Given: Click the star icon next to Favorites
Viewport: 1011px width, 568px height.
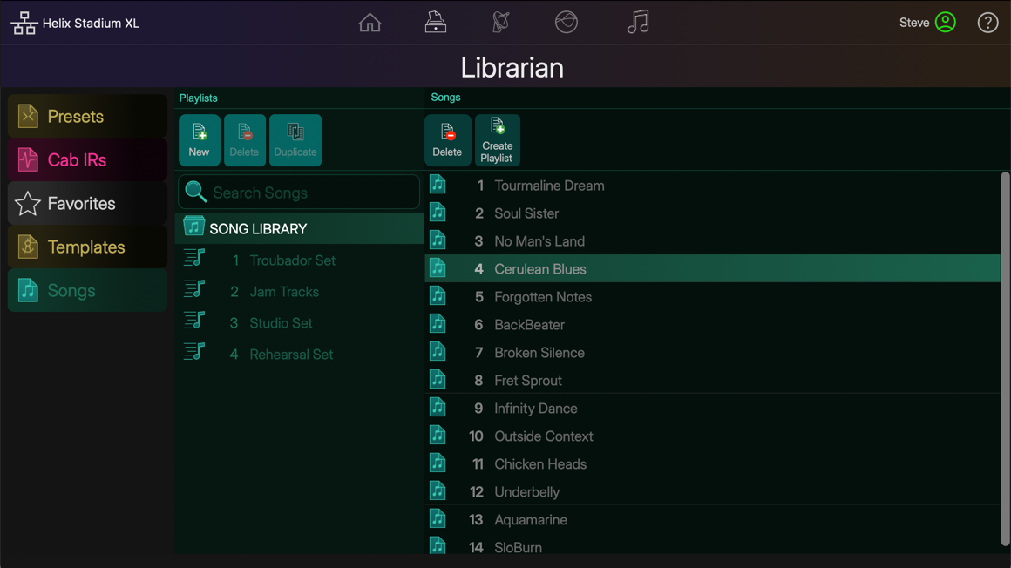Looking at the screenshot, I should (x=28, y=203).
